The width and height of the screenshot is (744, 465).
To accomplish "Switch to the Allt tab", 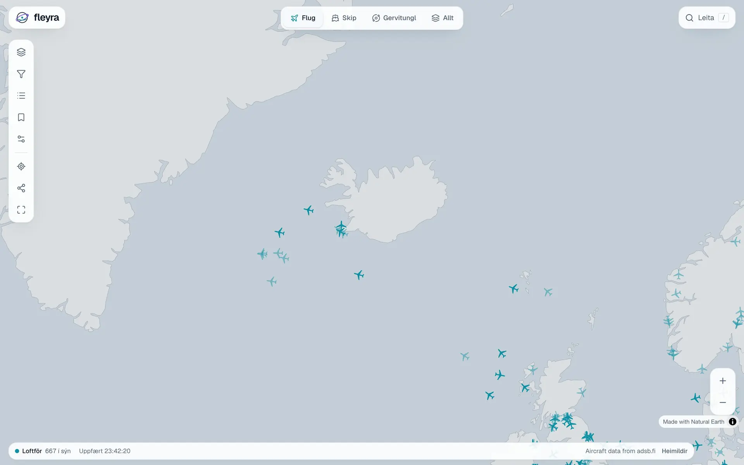I will tap(443, 18).
